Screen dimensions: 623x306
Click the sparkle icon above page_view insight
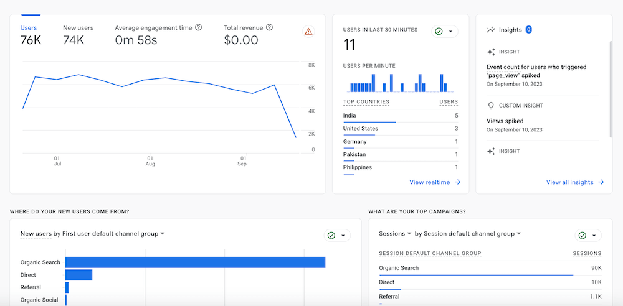(491, 52)
